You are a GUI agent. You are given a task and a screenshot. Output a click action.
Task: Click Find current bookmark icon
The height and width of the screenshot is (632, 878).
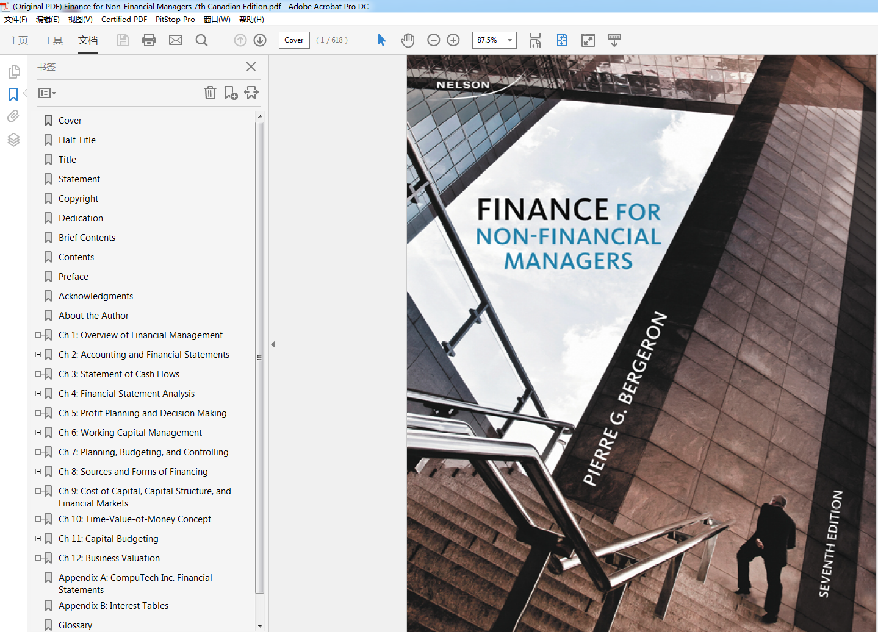(x=251, y=93)
